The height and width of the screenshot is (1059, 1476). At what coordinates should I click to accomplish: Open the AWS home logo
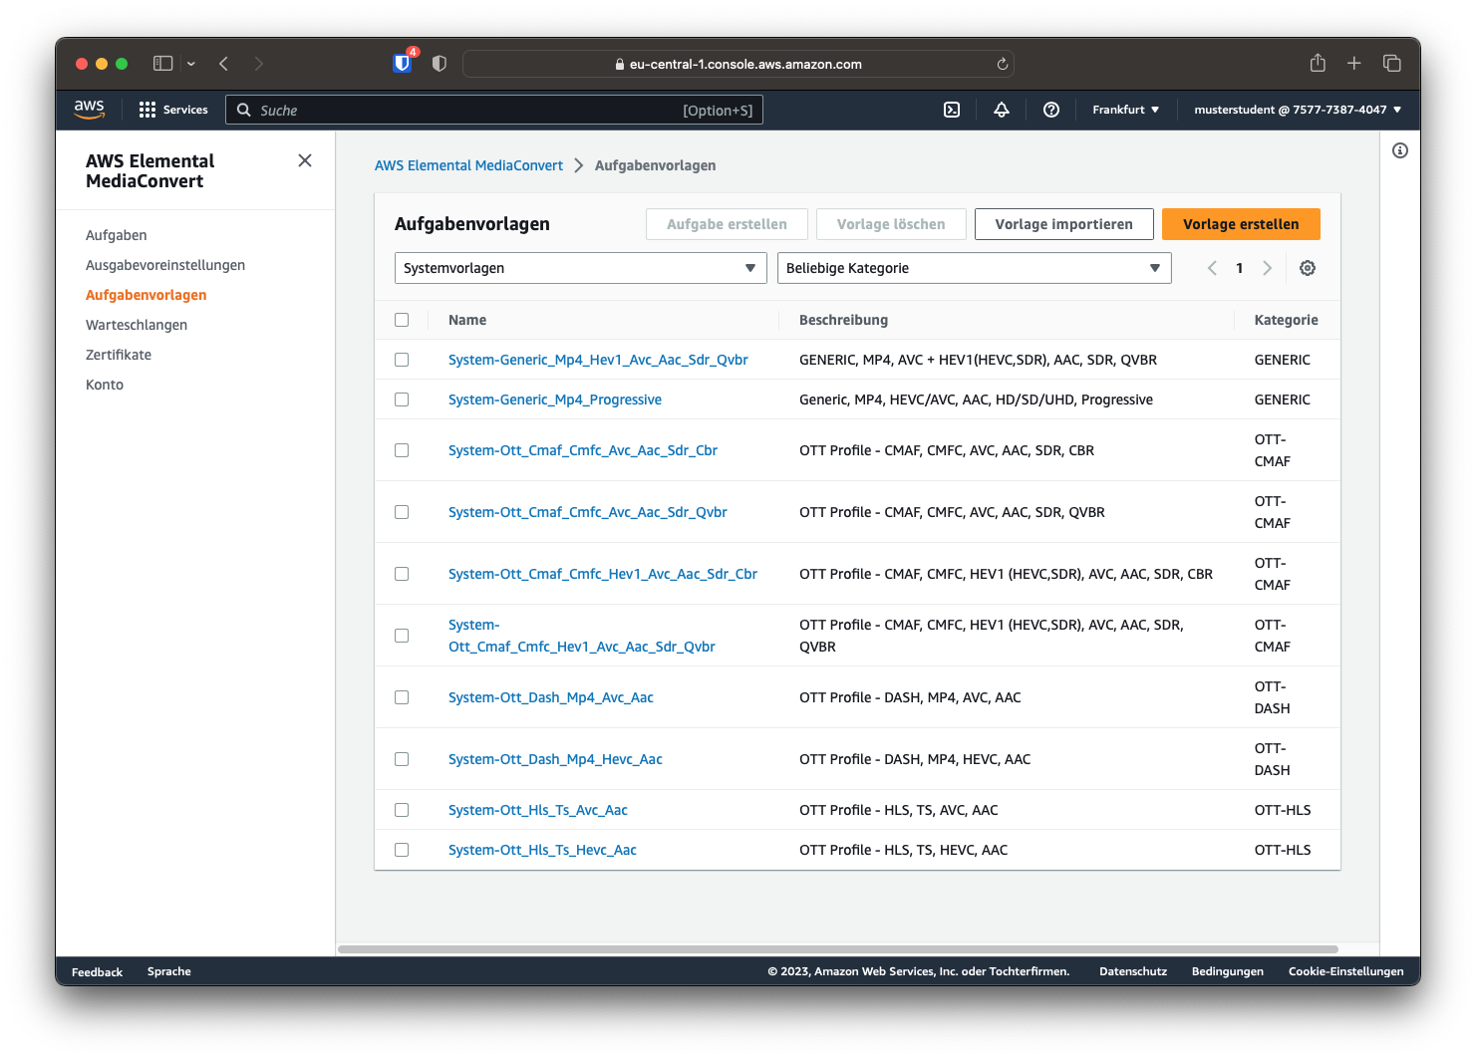[89, 110]
